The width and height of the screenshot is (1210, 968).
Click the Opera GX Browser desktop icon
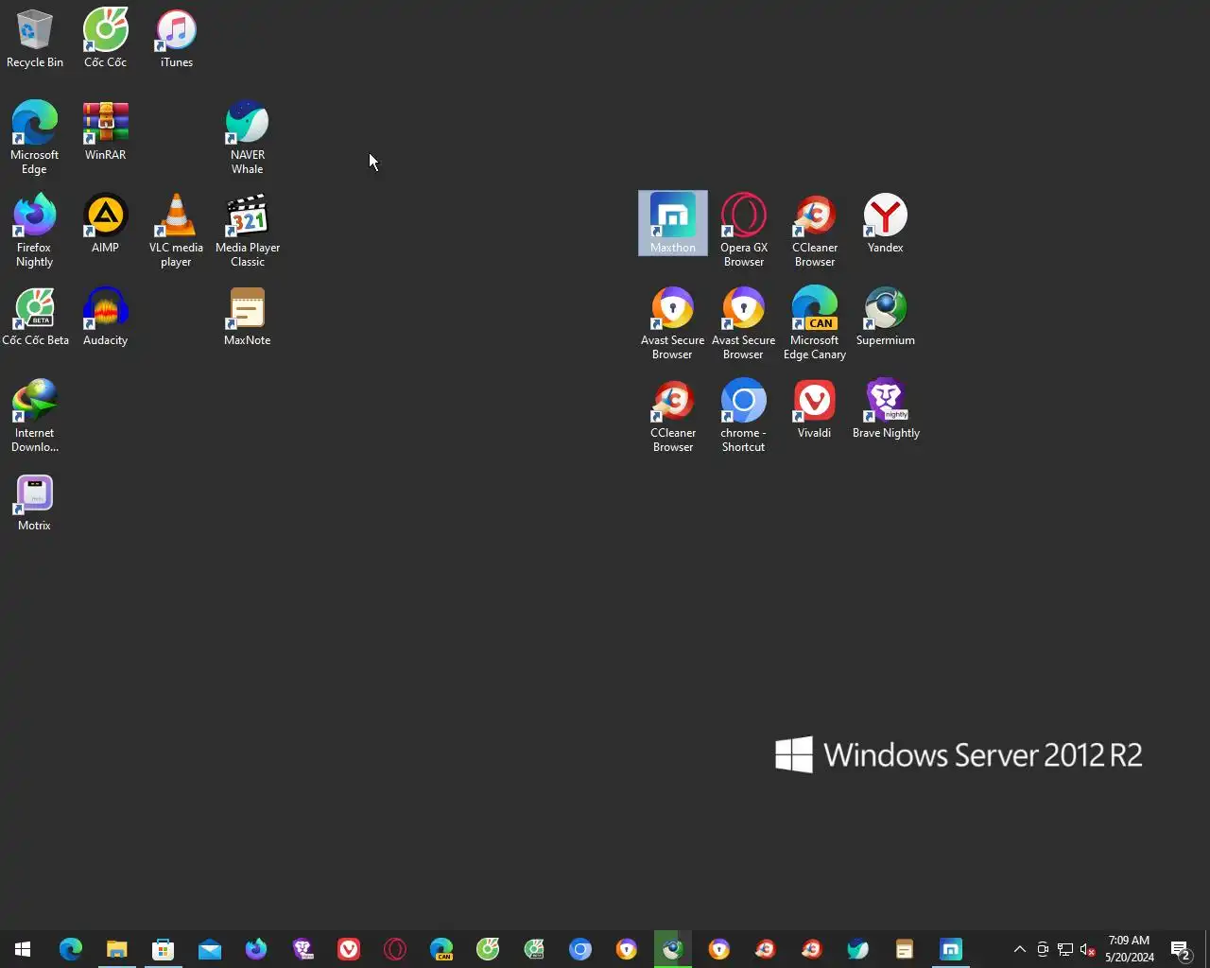point(744,231)
